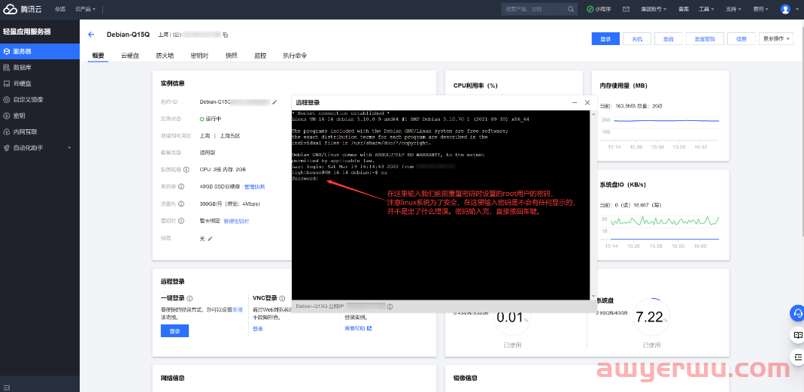Open the list floating icon at right edge
This screenshot has width=804, height=392.
(797, 357)
